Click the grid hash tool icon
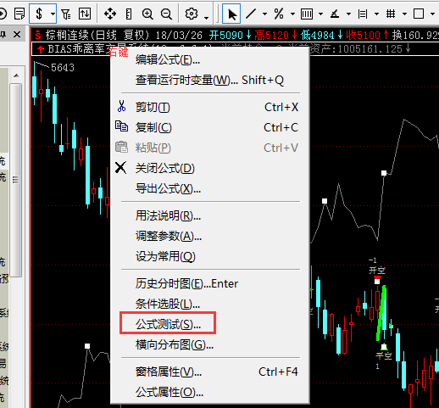Image resolution: width=439 pixels, height=408 pixels. [x=391, y=14]
